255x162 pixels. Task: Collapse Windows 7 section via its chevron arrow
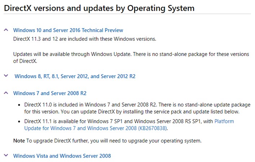point(6,93)
